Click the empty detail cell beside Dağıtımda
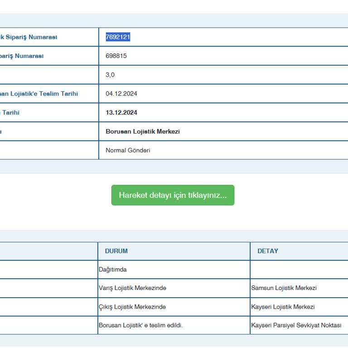This screenshot has width=348, height=348. click(x=299, y=270)
